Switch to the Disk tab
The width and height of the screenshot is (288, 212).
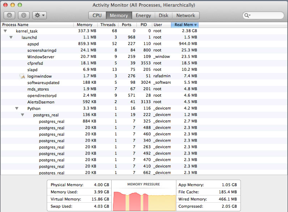pos(163,15)
